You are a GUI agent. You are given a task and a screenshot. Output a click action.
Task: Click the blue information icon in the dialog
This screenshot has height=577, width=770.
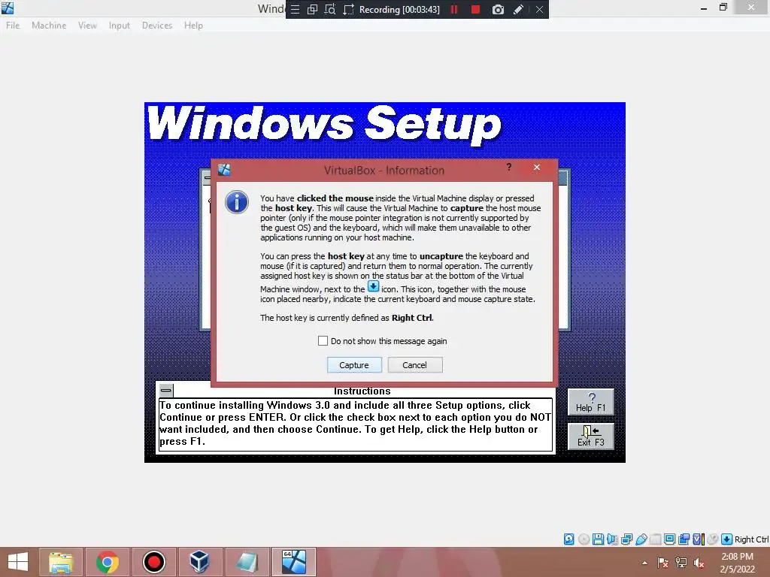[237, 202]
